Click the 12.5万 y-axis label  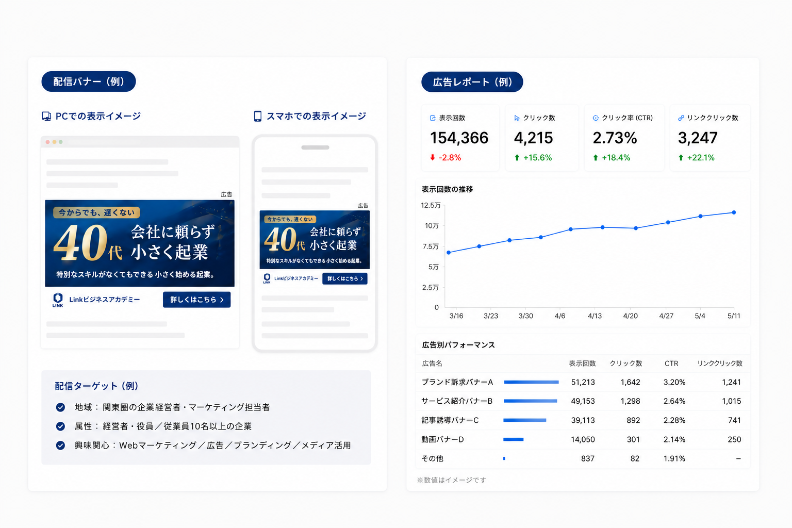click(431, 205)
